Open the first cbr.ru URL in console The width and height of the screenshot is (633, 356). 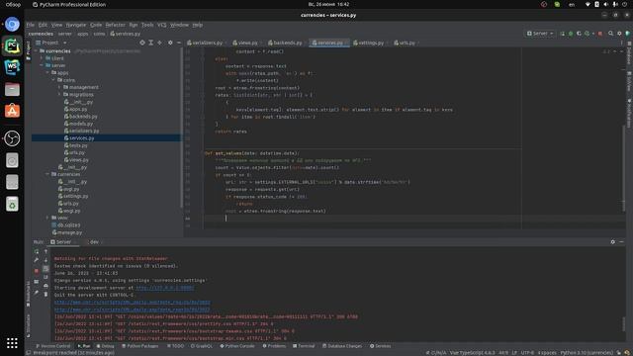point(132,303)
